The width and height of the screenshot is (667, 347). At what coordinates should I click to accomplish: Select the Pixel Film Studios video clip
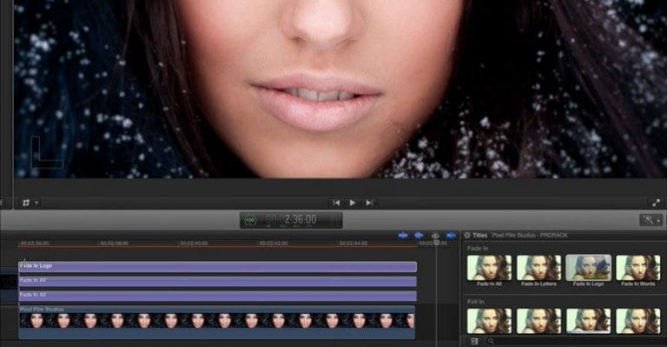tap(216, 323)
